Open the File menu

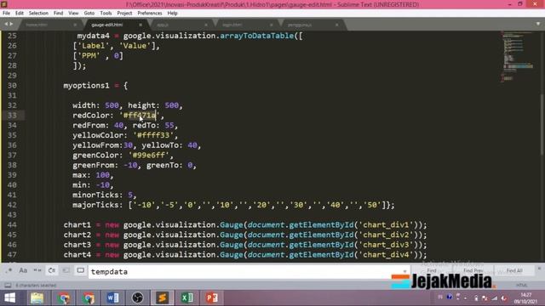click(6, 14)
